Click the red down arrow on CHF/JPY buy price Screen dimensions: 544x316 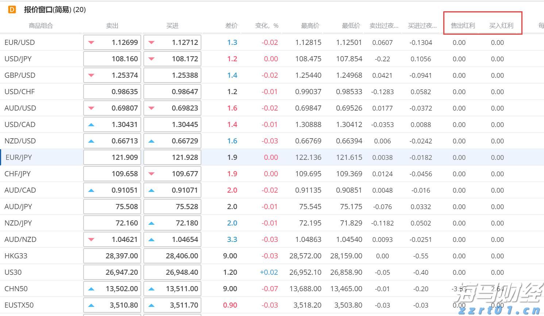pos(152,173)
